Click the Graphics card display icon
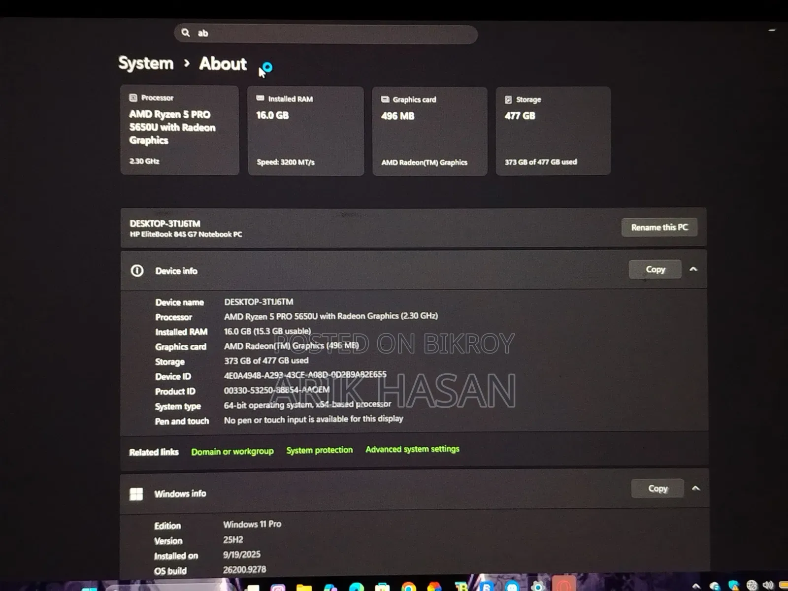Image resolution: width=788 pixels, height=591 pixels. [x=385, y=99]
